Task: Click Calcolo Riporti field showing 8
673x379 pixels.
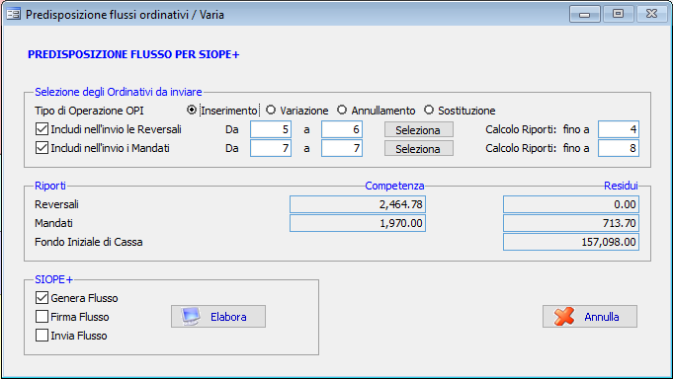Action: pyautogui.click(x=619, y=148)
